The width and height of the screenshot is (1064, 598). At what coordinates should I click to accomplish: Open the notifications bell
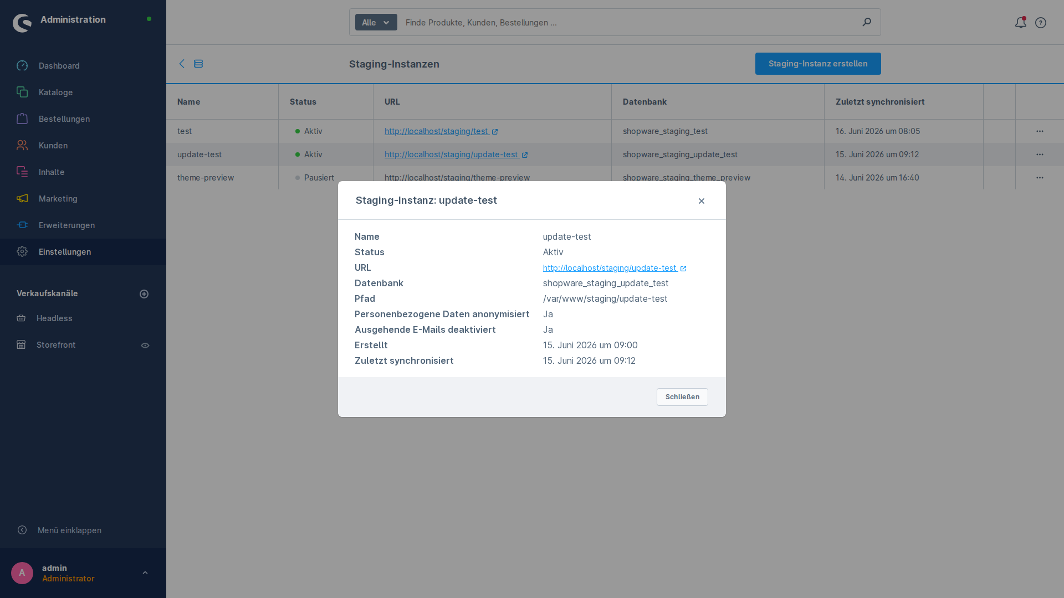pos(1021,23)
